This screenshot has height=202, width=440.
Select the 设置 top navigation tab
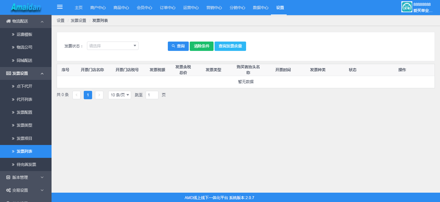(280, 8)
